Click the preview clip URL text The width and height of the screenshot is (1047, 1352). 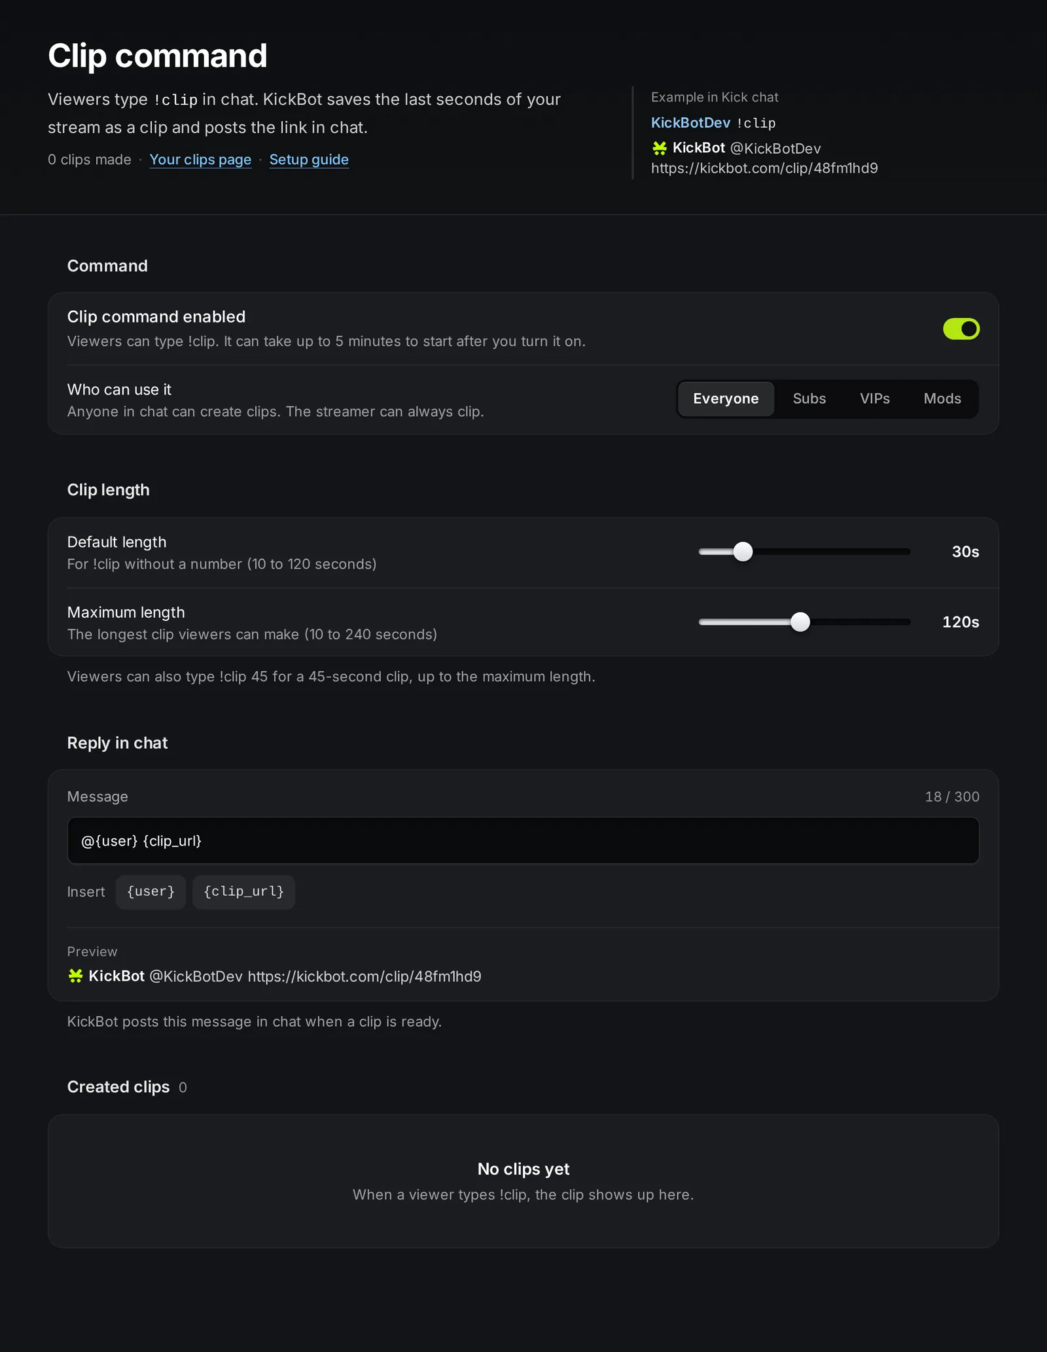(364, 976)
